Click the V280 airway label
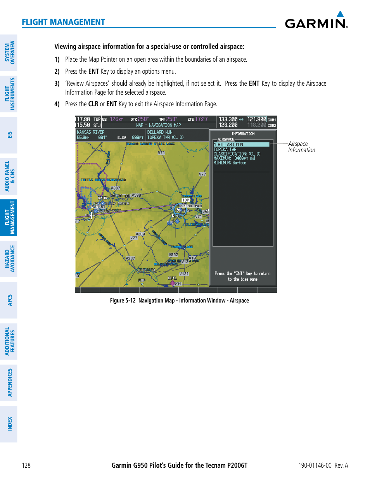The height and width of the screenshot is (479, 370). (x=140, y=234)
